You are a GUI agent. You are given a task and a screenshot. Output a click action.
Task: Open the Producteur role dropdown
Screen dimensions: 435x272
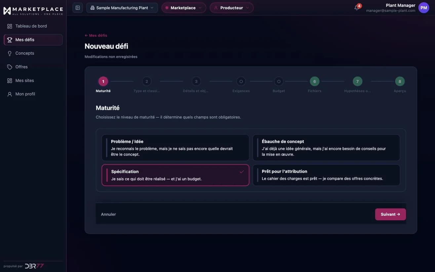[x=232, y=8]
